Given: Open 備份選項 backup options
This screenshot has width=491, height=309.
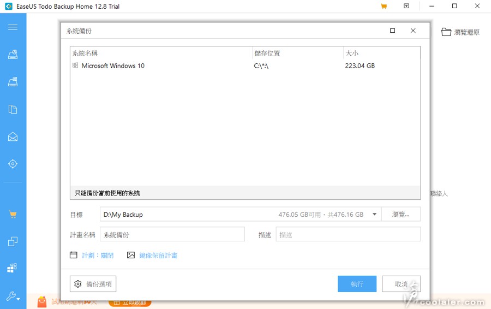Looking at the screenshot, I should [93, 284].
